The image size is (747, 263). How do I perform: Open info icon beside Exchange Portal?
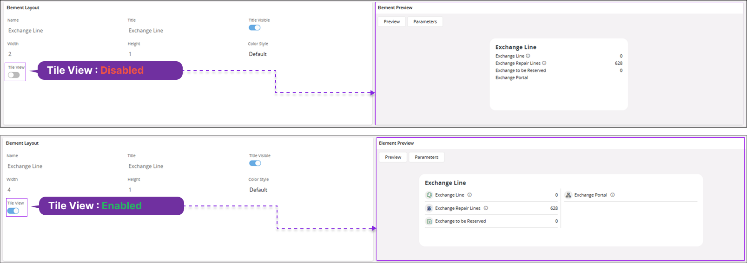tap(613, 195)
